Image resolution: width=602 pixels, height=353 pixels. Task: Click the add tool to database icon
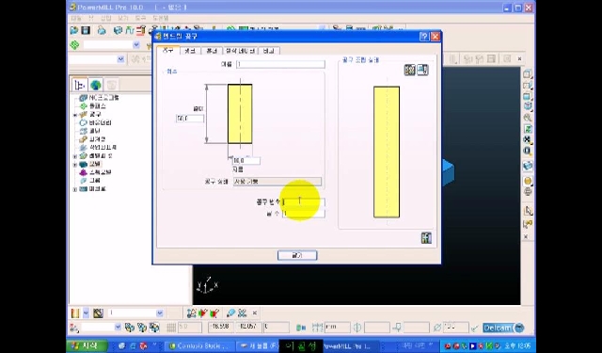pos(422,70)
